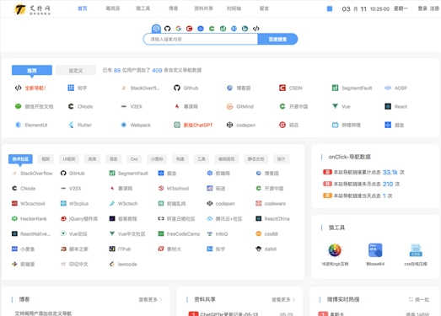Open the 哔哩哔哩 recommended link
441x316 pixels.
pos(347,125)
